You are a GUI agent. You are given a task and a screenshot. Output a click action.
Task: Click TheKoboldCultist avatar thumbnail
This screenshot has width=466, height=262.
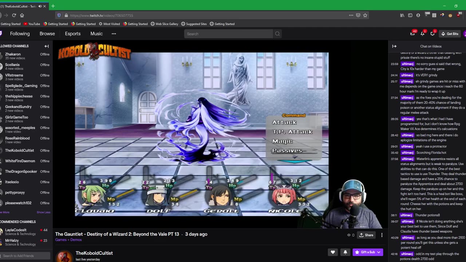click(64, 256)
